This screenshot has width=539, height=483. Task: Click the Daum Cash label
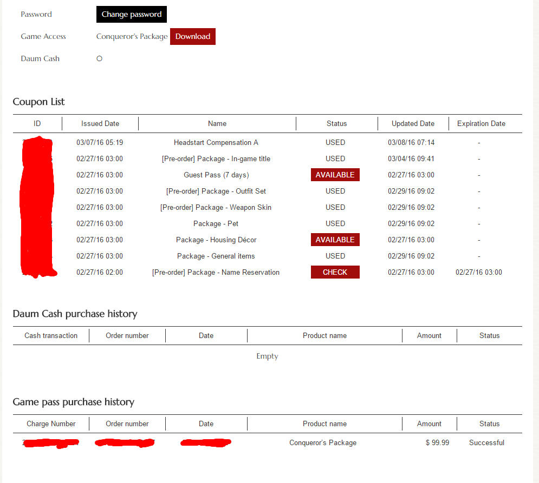click(40, 59)
